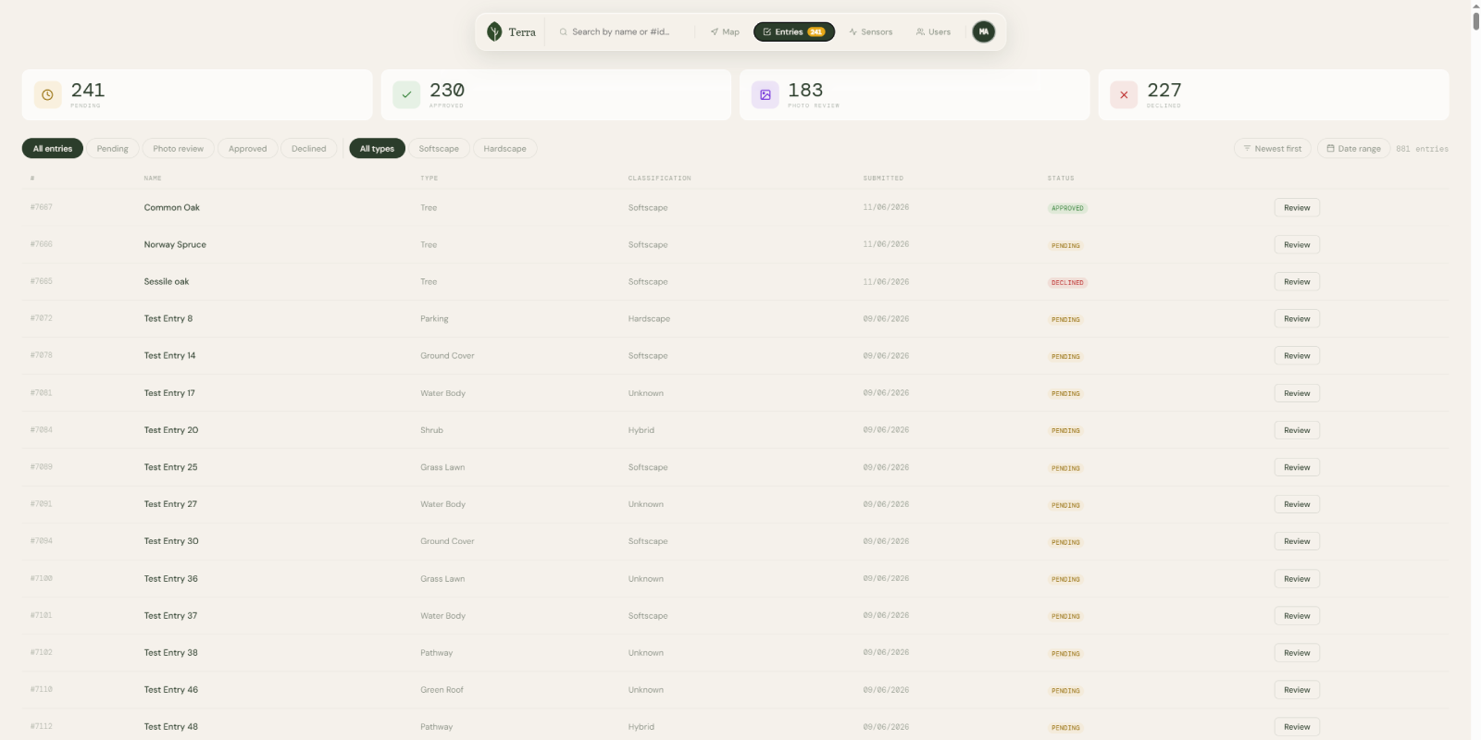
Task: Open the Newest first sort dropdown
Action: pos(1273,148)
